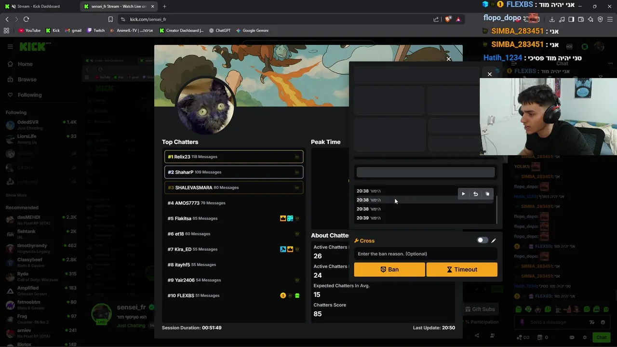Screen dimensions: 617x347
Task: Select top chatter Relix23 row
Action: coord(234,157)
